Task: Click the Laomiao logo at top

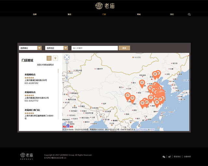Action: point(105,6)
